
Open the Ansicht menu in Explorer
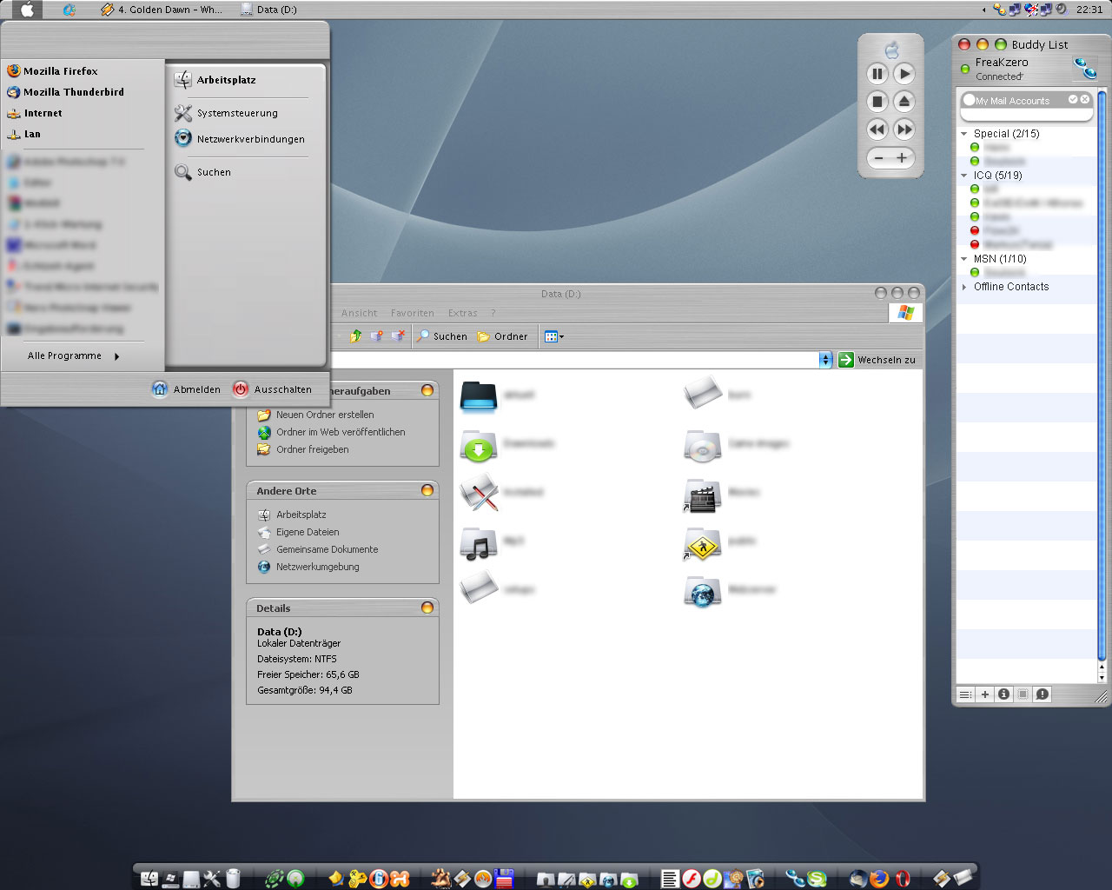[x=359, y=313]
